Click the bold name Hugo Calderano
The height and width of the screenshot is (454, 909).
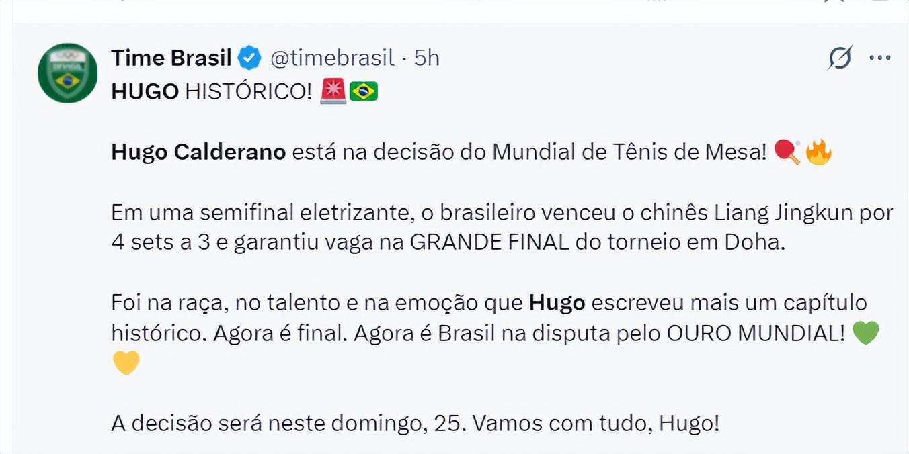[x=198, y=152]
